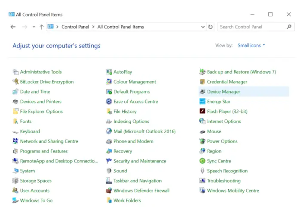Click the Flash Player (32-bit) icon
This screenshot has height=209, width=300.
point(202,112)
